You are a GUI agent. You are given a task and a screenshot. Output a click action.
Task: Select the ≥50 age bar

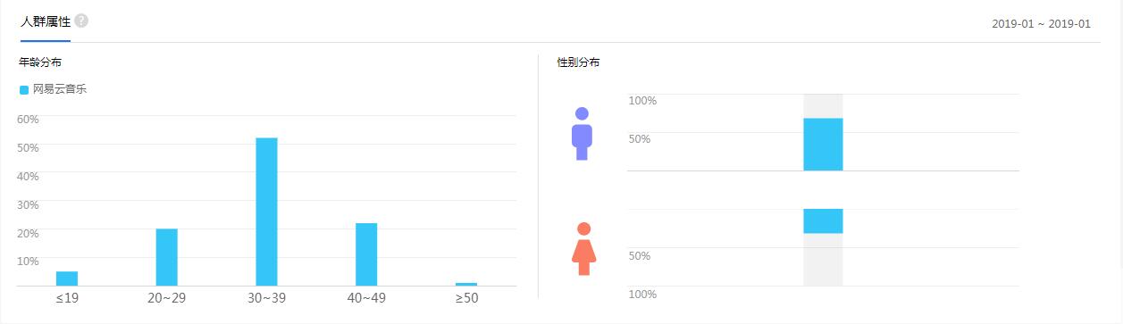tap(466, 284)
